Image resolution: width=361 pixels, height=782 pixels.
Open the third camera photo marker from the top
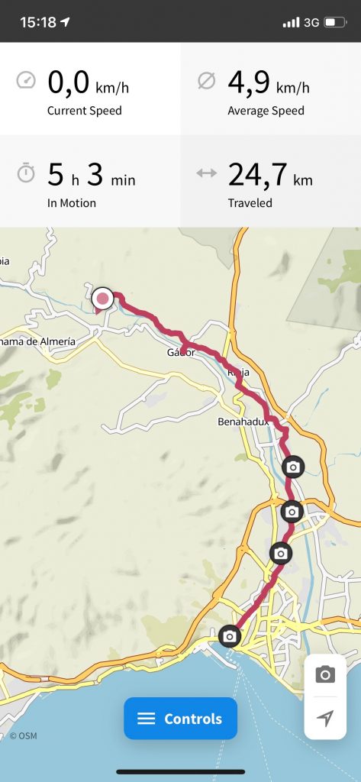click(x=281, y=553)
